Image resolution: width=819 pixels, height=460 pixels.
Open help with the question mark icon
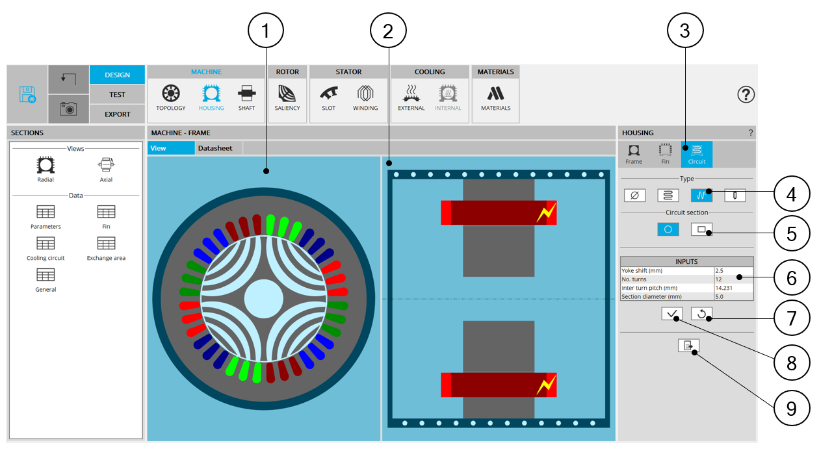[x=746, y=95]
